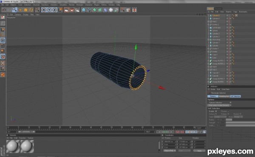
Task: Switch to Soft Selection tab
Action: pos(235,96)
